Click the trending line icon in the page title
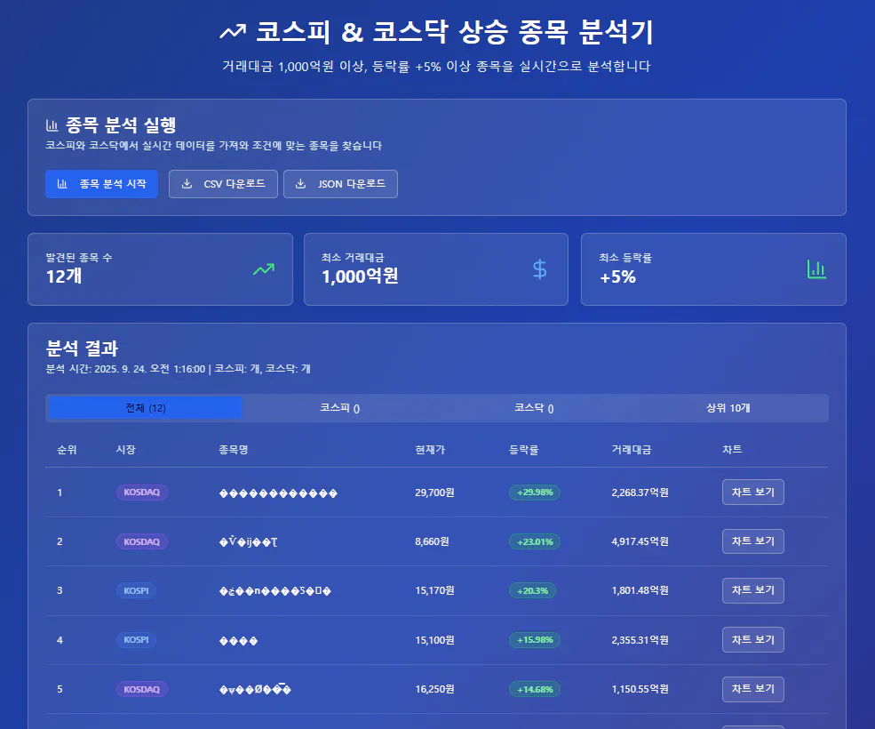 click(233, 30)
